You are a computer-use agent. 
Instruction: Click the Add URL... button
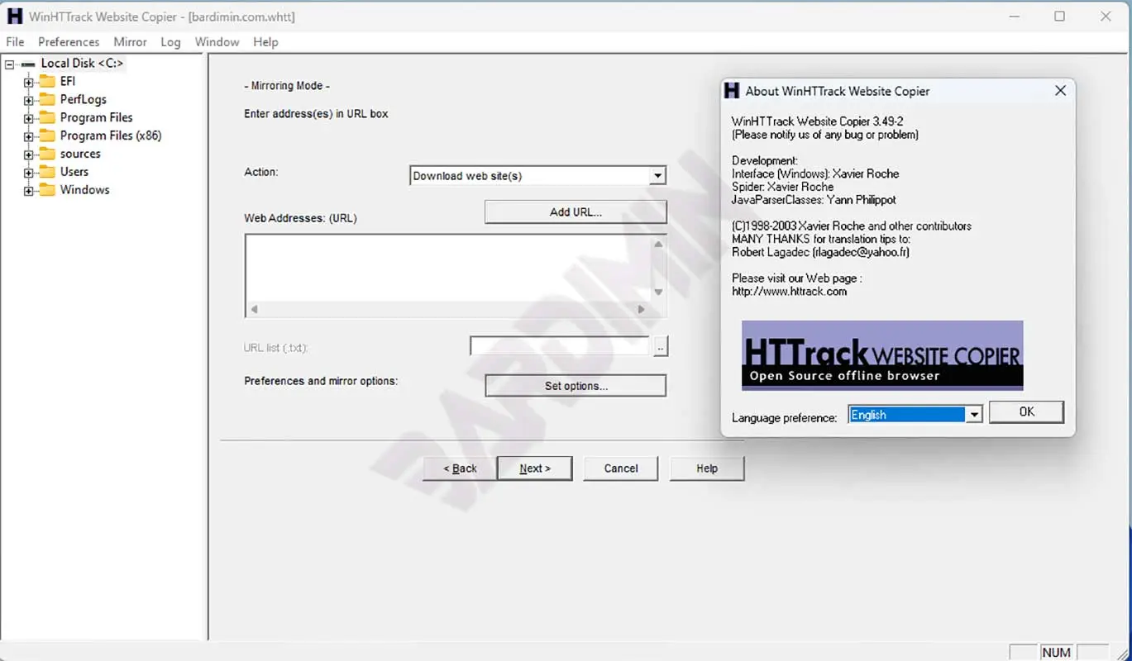(576, 212)
